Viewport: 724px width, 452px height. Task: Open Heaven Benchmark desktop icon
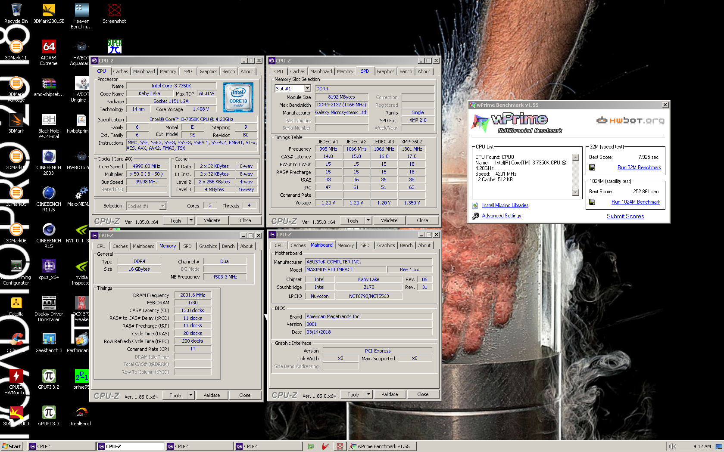pyautogui.click(x=81, y=16)
